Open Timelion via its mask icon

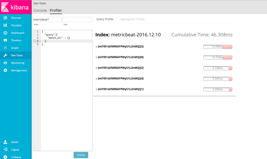coord(5,40)
